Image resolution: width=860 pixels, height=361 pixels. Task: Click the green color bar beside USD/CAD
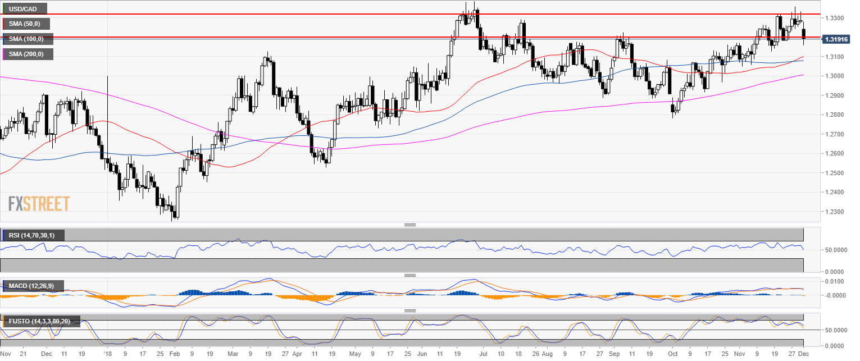pos(2,9)
